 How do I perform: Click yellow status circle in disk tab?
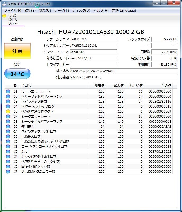click(4, 16)
